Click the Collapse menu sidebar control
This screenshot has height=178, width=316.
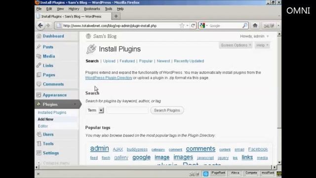coord(53,163)
